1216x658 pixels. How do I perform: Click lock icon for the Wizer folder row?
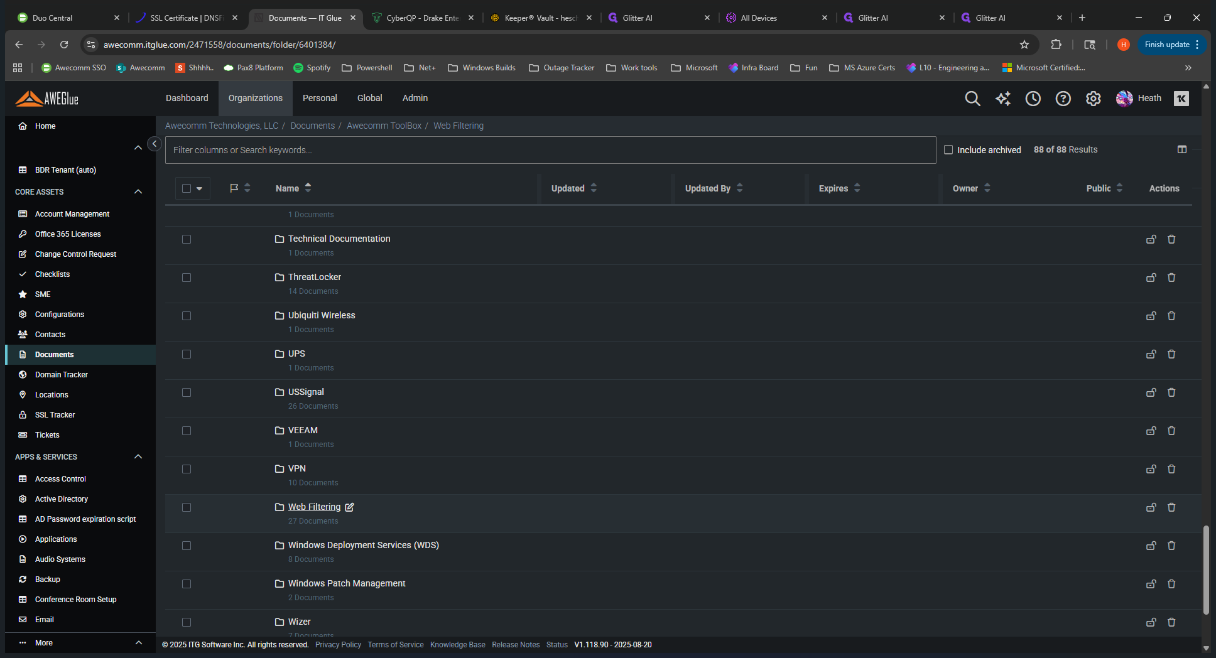[x=1151, y=622]
